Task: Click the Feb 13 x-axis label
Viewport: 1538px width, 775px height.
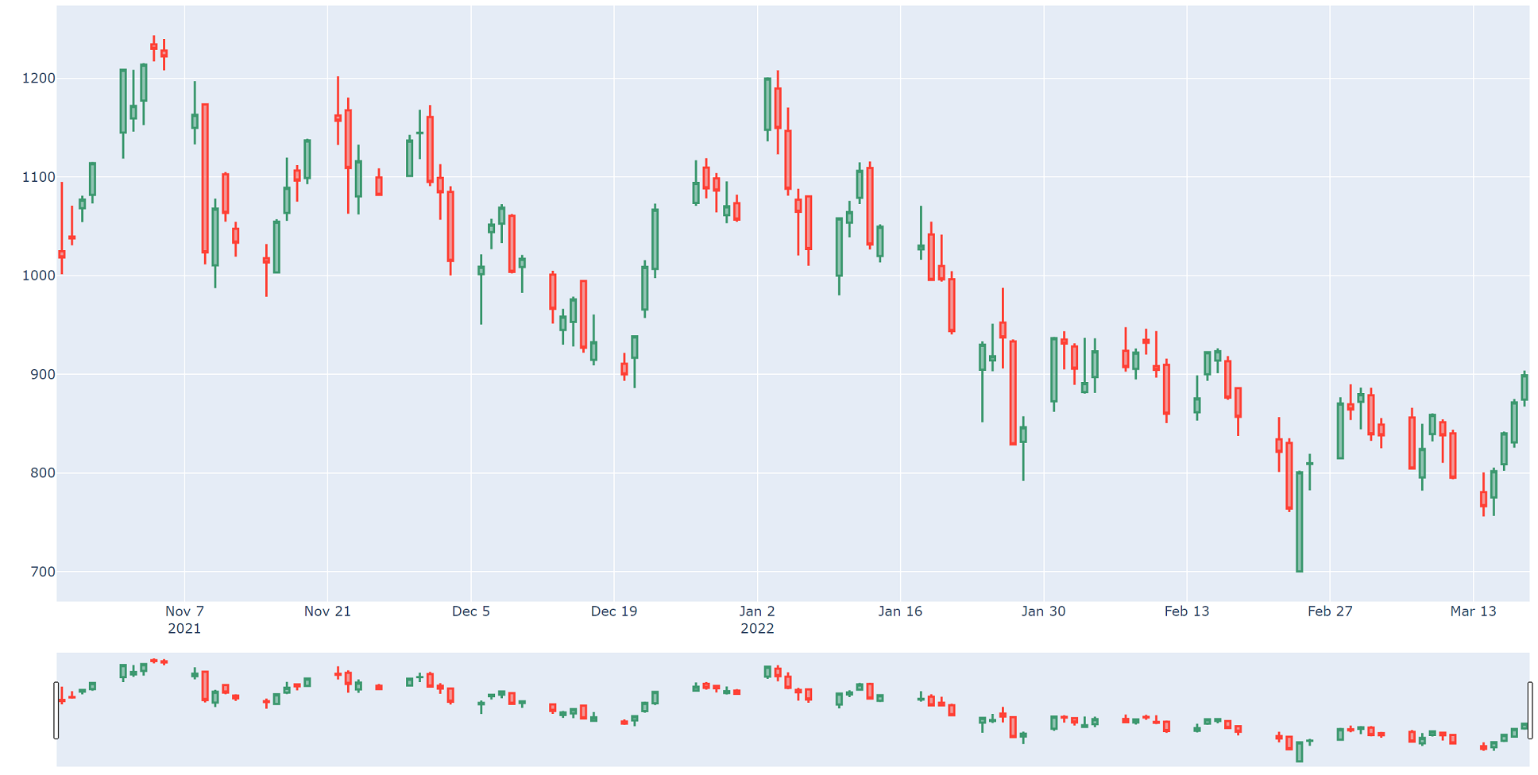Action: [x=1187, y=611]
